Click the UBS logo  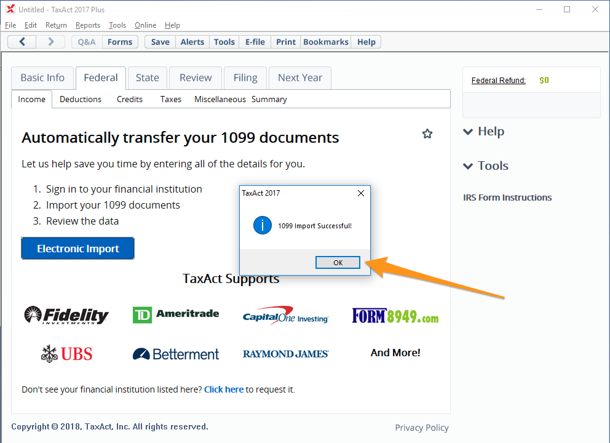click(66, 354)
